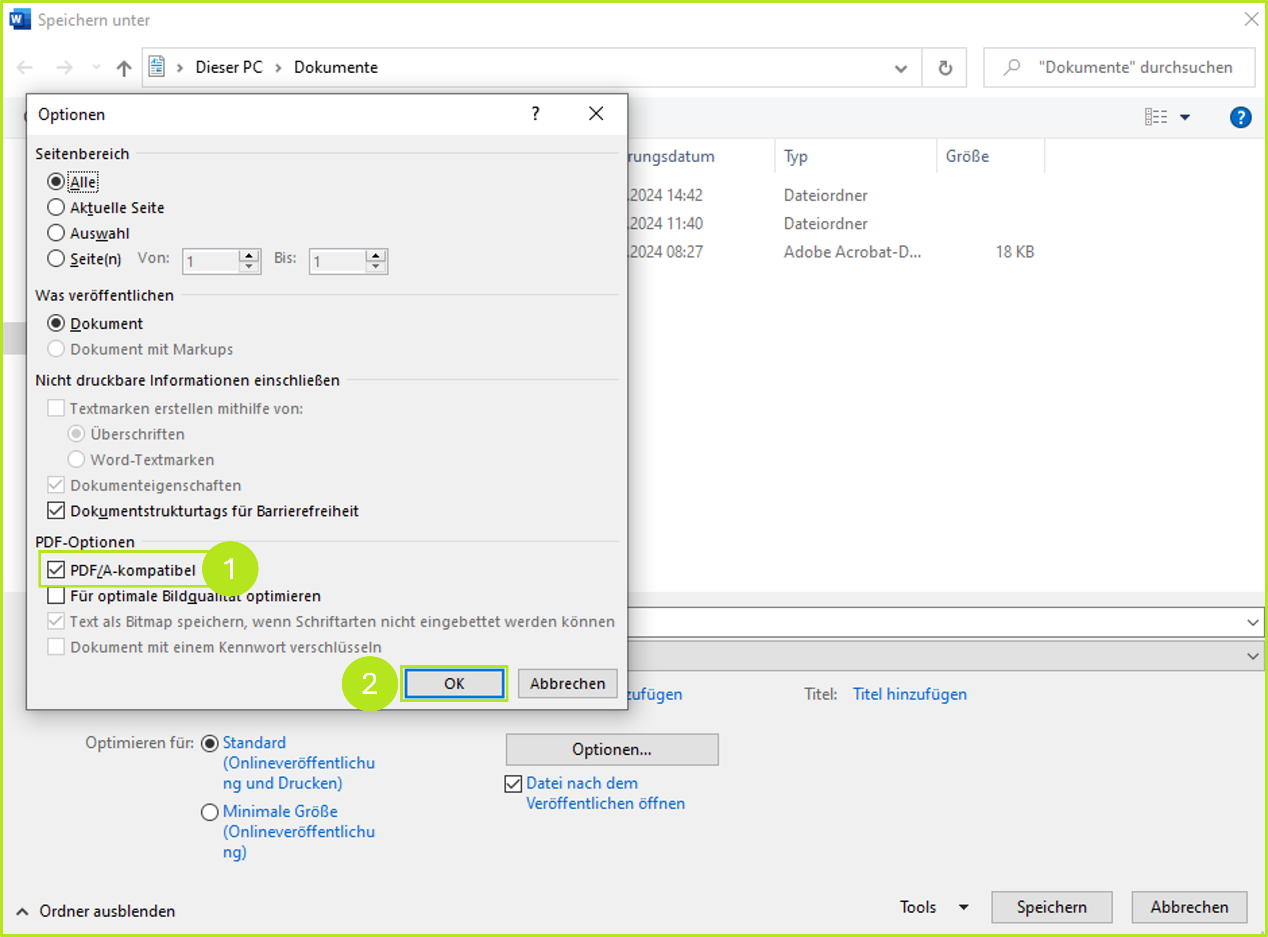1268x937 pixels.
Task: Increase the Von page number stepper
Action: 248,256
